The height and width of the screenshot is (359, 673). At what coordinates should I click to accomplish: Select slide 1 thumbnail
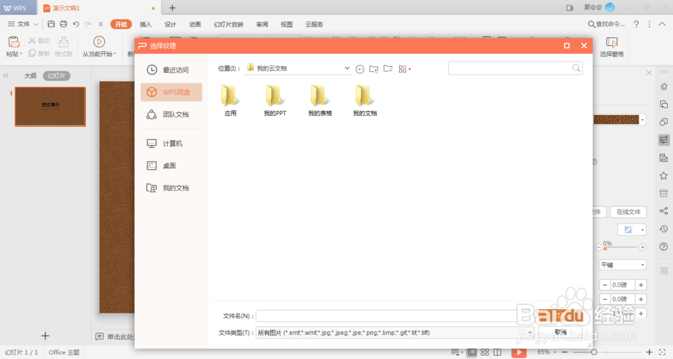point(50,106)
